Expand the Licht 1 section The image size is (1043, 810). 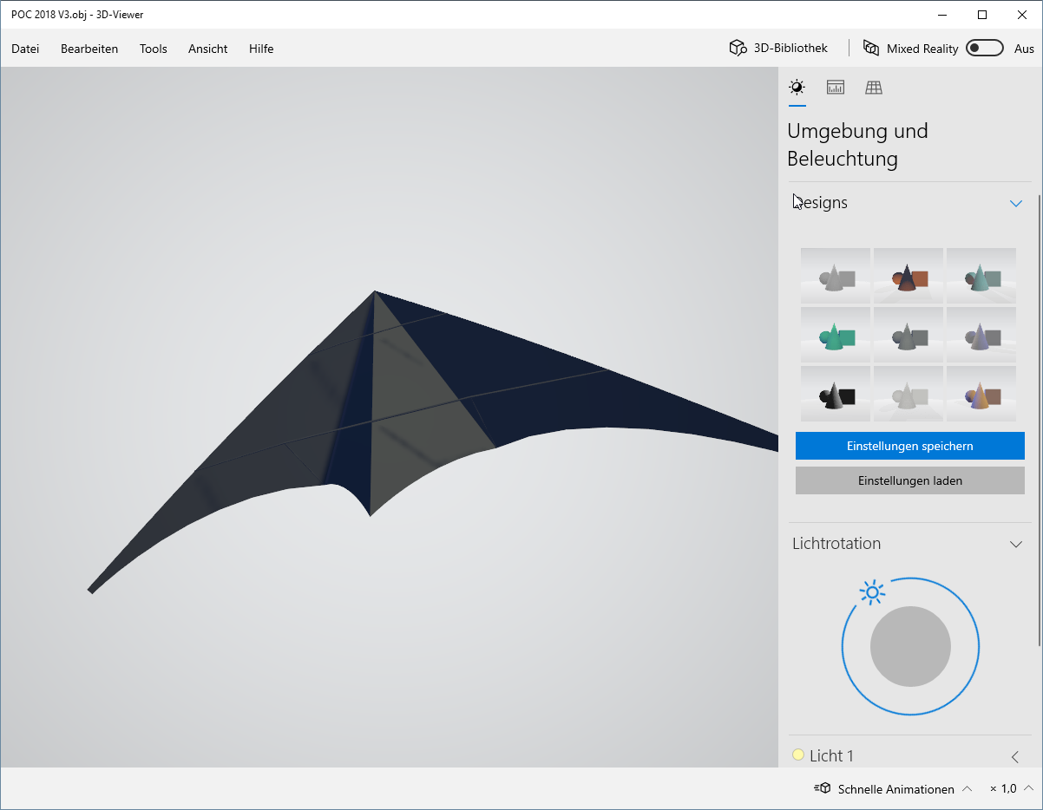pos(1015,756)
